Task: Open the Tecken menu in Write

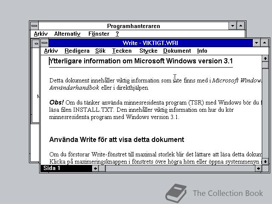Action: pyautogui.click(x=122, y=51)
